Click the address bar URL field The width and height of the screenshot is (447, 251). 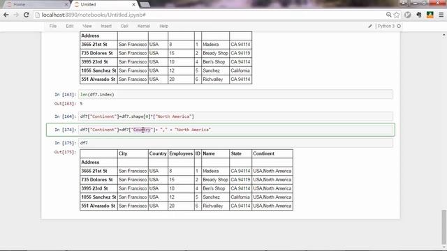pyautogui.click(x=210, y=15)
